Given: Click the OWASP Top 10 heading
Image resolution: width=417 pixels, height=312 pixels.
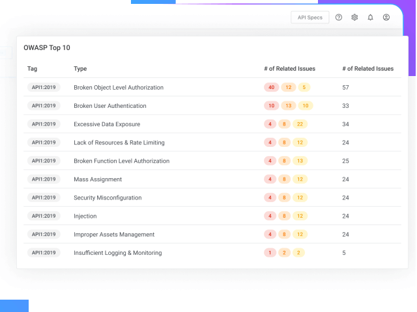Looking at the screenshot, I should pos(47,47).
